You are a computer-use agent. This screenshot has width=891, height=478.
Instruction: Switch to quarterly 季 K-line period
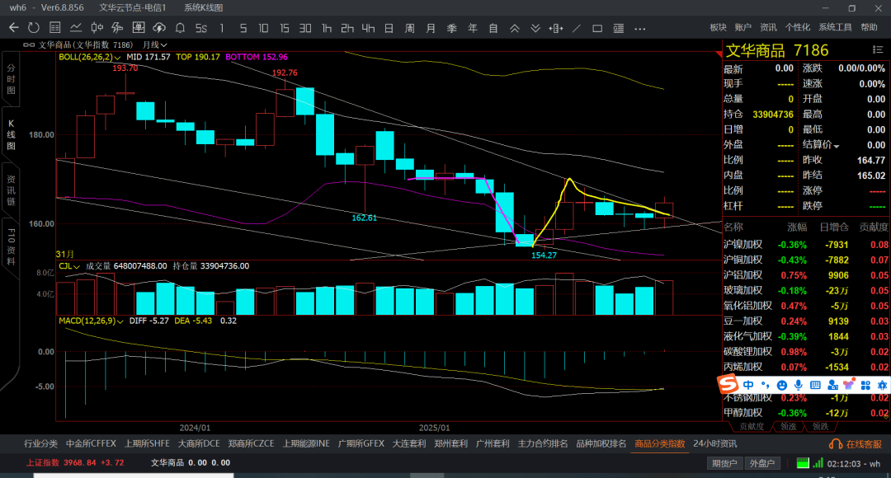pos(452,28)
